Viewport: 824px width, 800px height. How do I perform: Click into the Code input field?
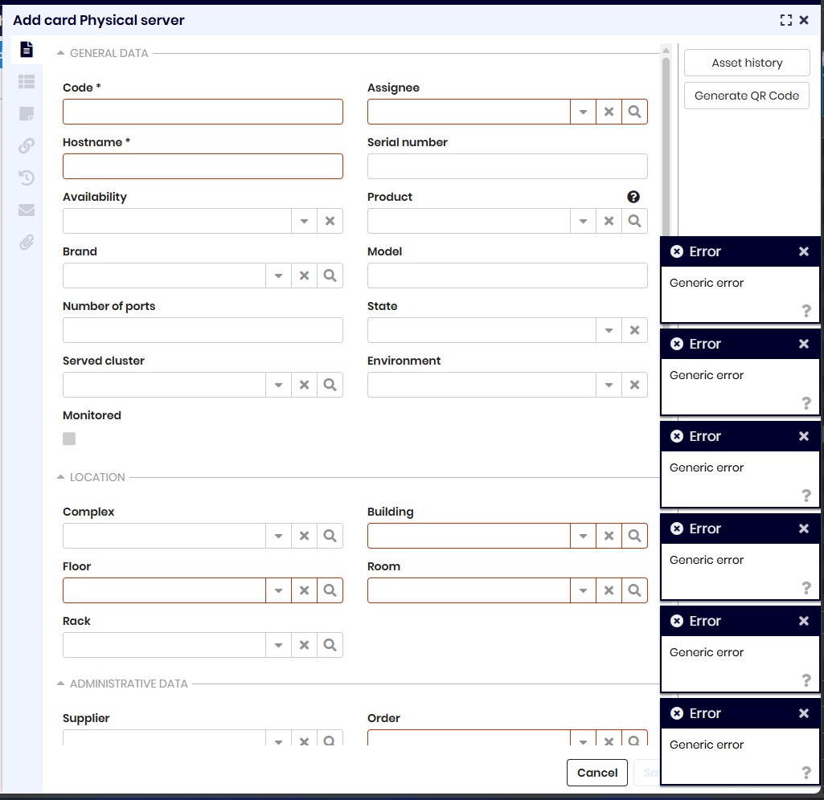pyautogui.click(x=203, y=112)
